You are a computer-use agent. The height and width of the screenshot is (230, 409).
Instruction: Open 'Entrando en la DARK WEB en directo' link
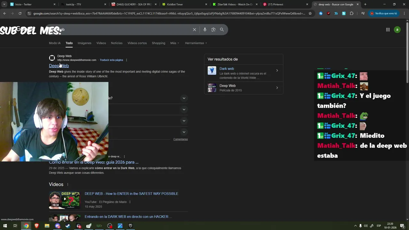[128, 217]
